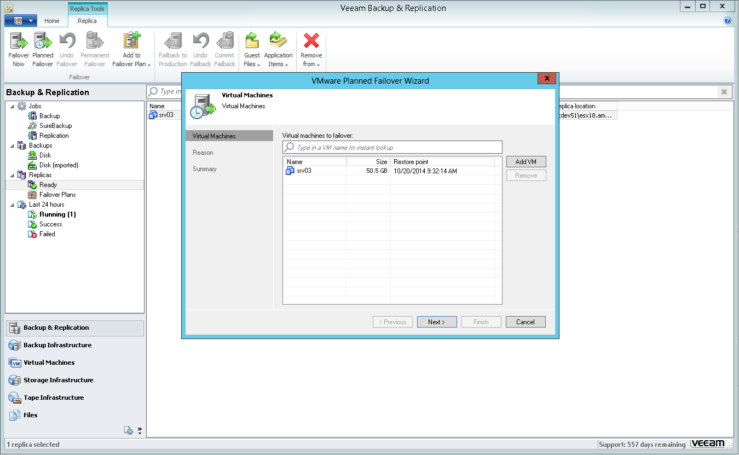Viewport: 739px width, 455px height.
Task: Start a Planned Failover from the ribbon
Action: 43,50
